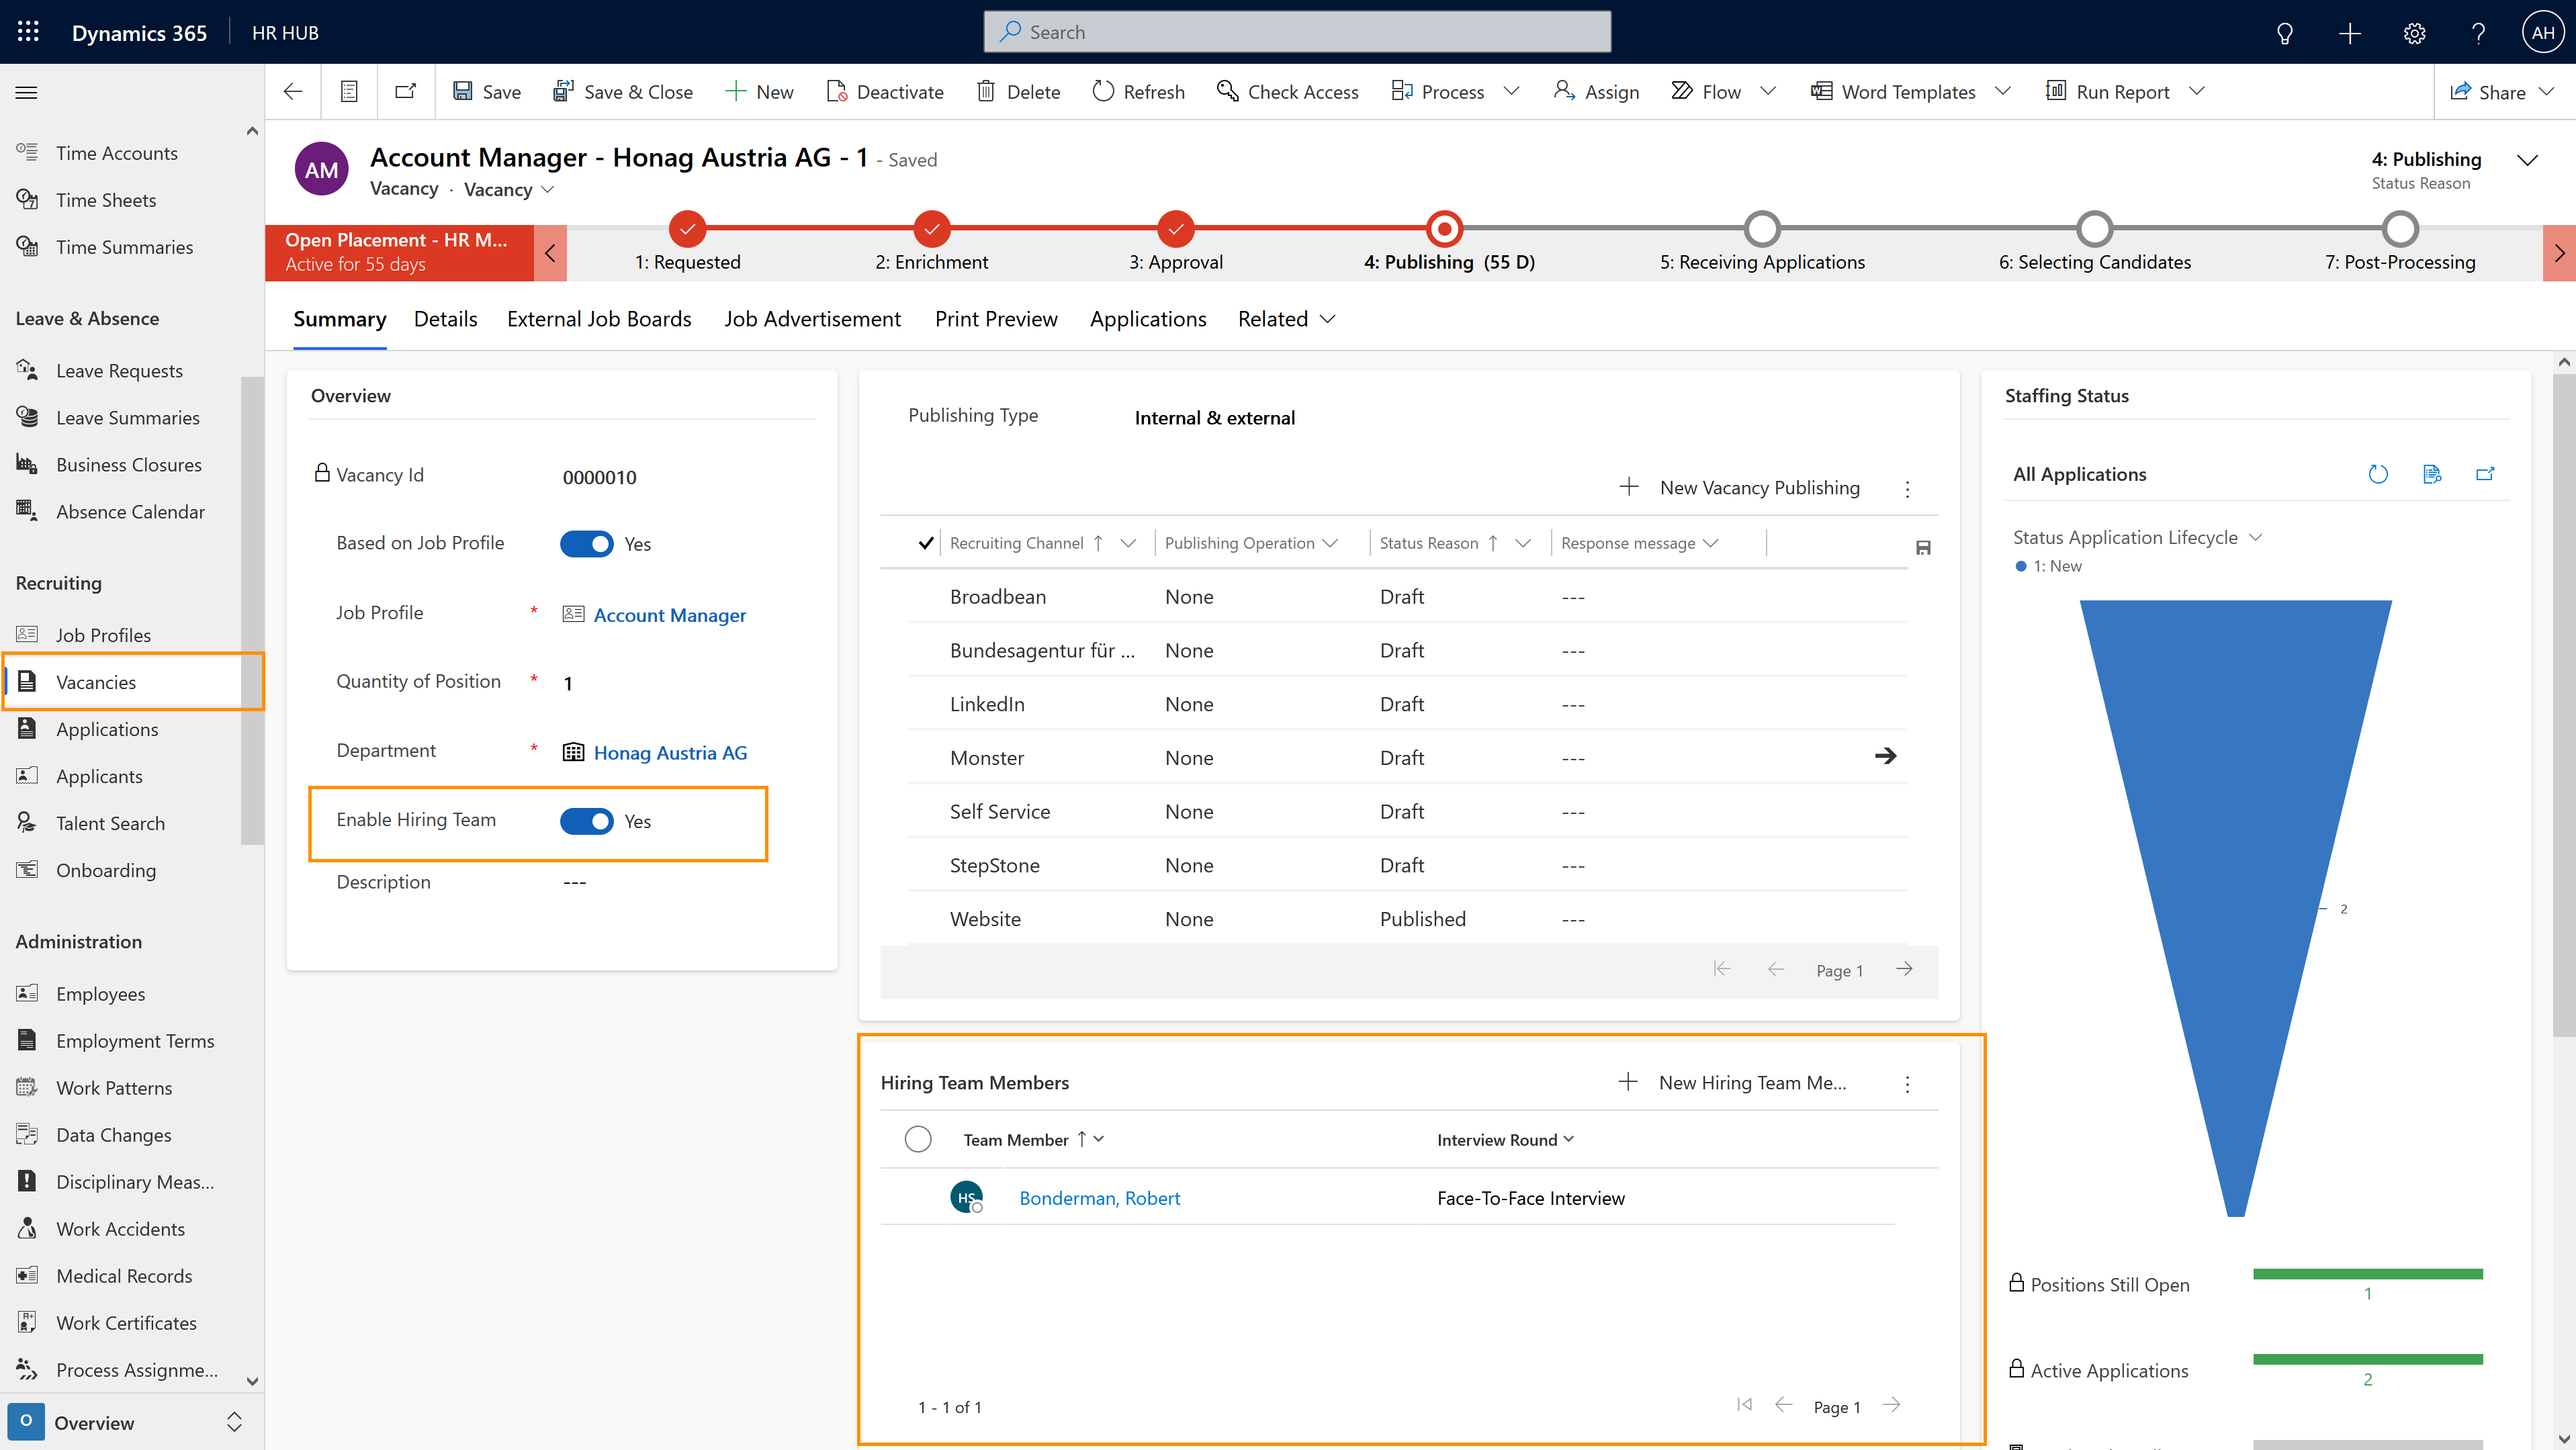
Task: Go back with the back arrow
Action: [x=293, y=92]
